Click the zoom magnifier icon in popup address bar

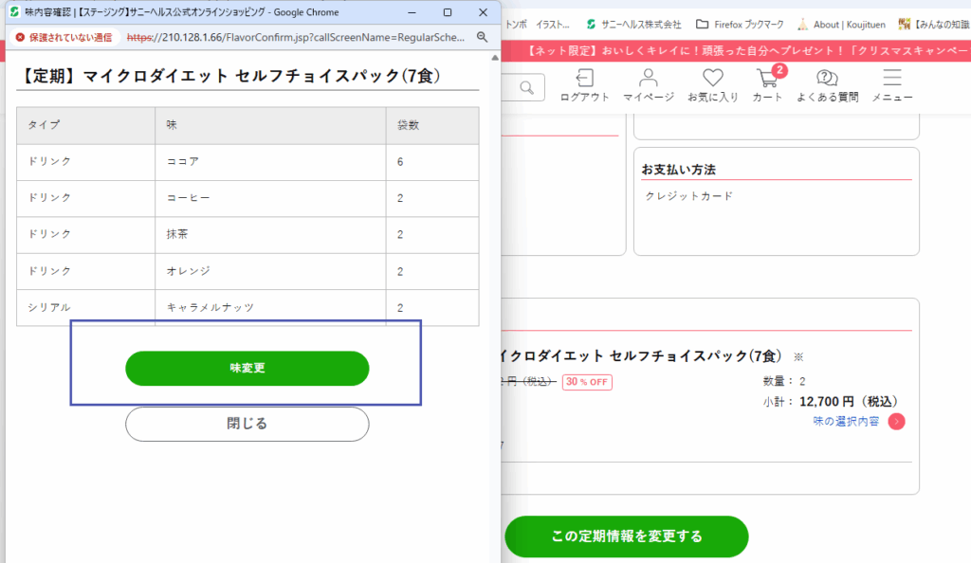click(x=482, y=37)
